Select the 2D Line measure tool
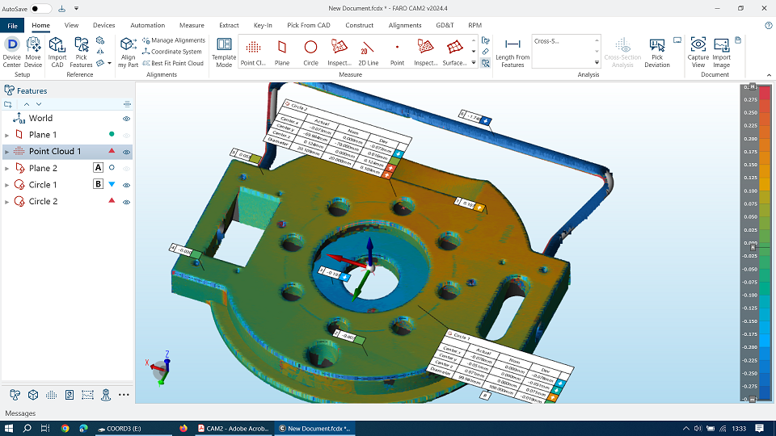Image resolution: width=776 pixels, height=436 pixels. click(x=369, y=52)
